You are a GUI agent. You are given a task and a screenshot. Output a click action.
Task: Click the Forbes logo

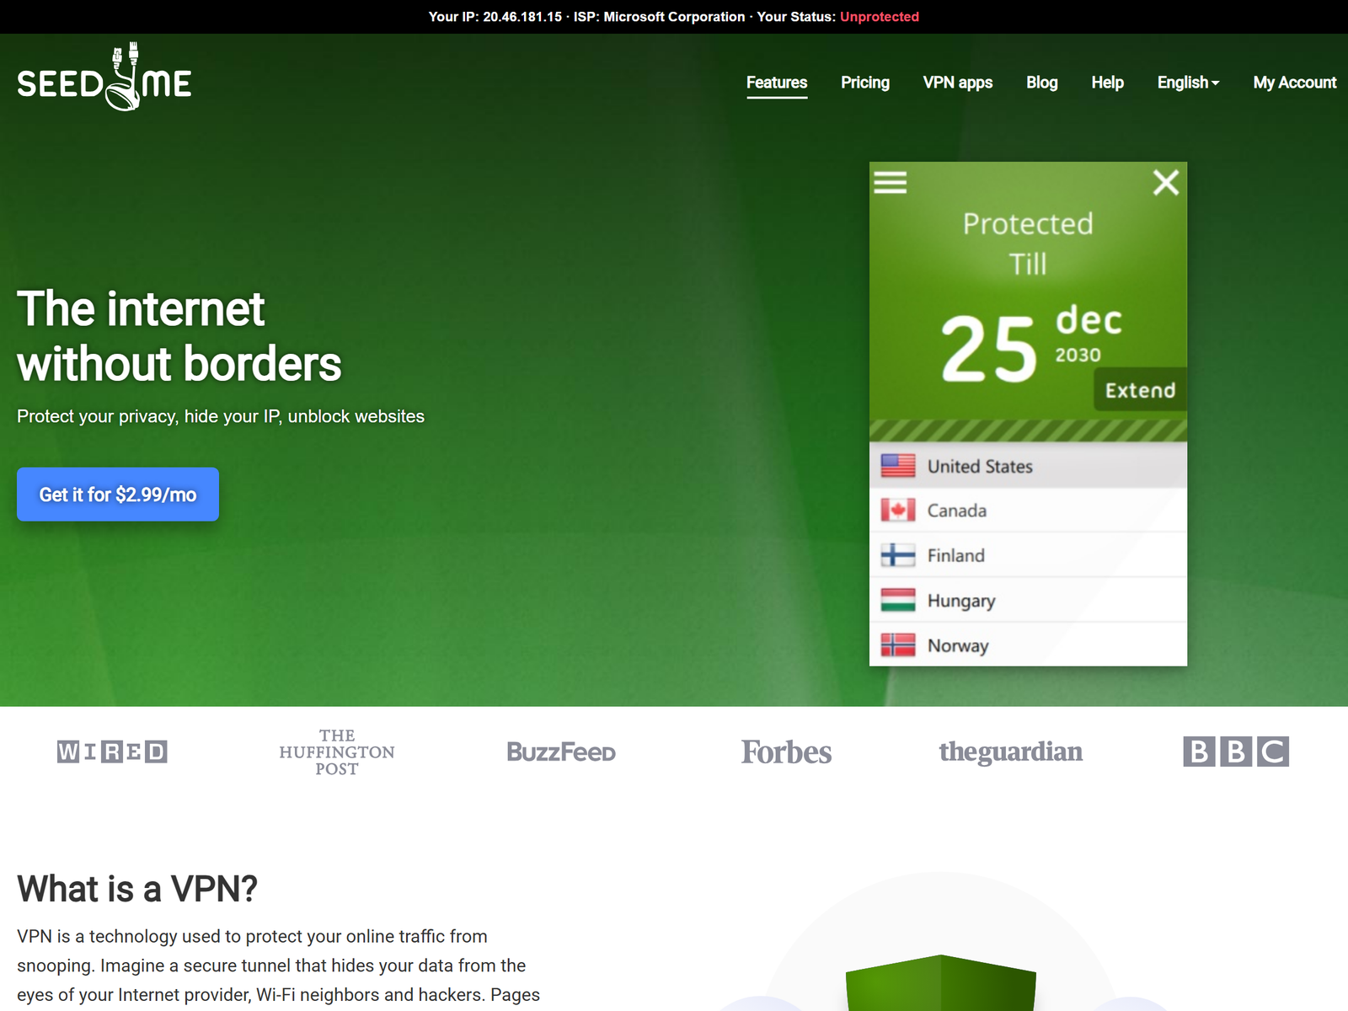(786, 752)
